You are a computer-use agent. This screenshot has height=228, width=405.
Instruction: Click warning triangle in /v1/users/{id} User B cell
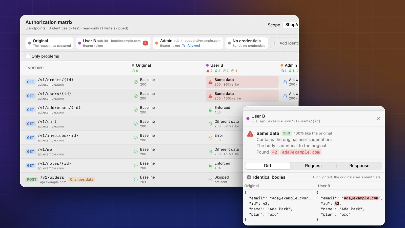pos(210,96)
